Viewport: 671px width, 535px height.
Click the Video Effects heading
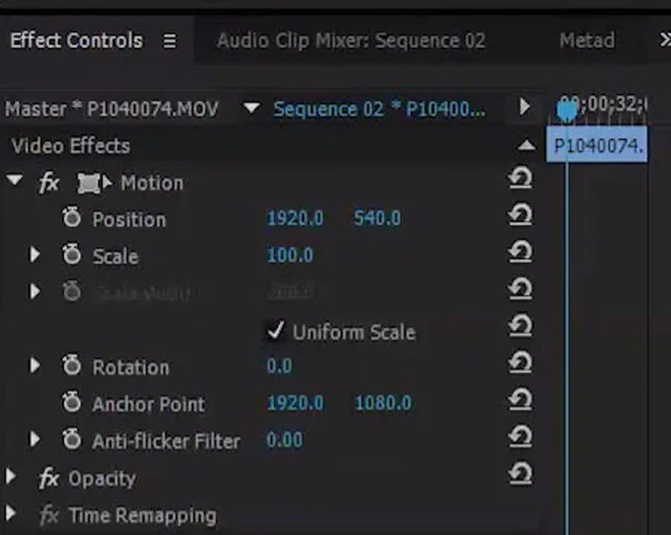70,146
